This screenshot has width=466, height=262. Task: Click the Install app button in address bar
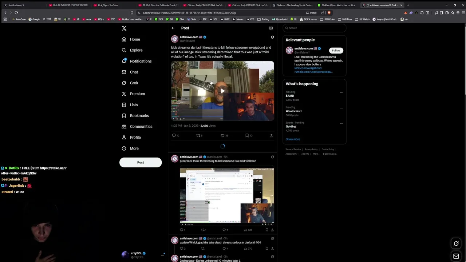point(311,13)
